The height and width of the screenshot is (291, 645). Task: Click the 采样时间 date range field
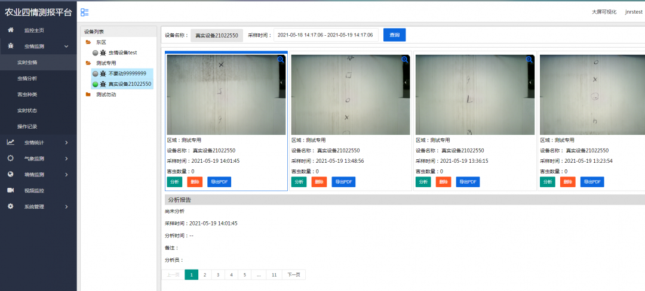pos(326,35)
